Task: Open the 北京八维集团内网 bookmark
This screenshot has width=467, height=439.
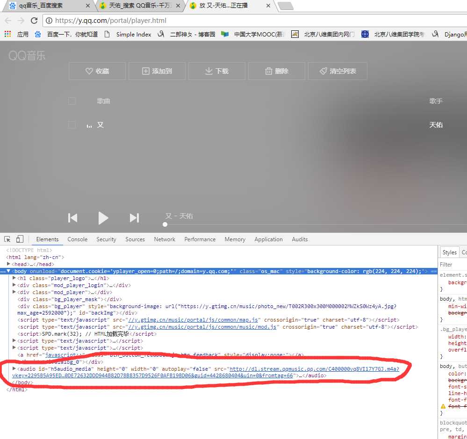Action: (323, 34)
